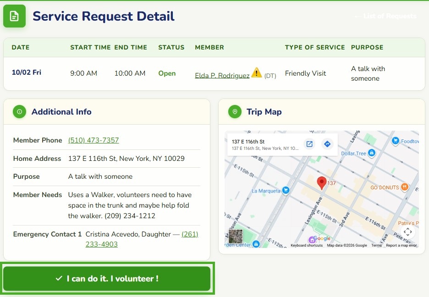Screen dimensions: 429x297
Task: Click Cristina Acevedo, Daughter emergency contact text
Action: 128,234
